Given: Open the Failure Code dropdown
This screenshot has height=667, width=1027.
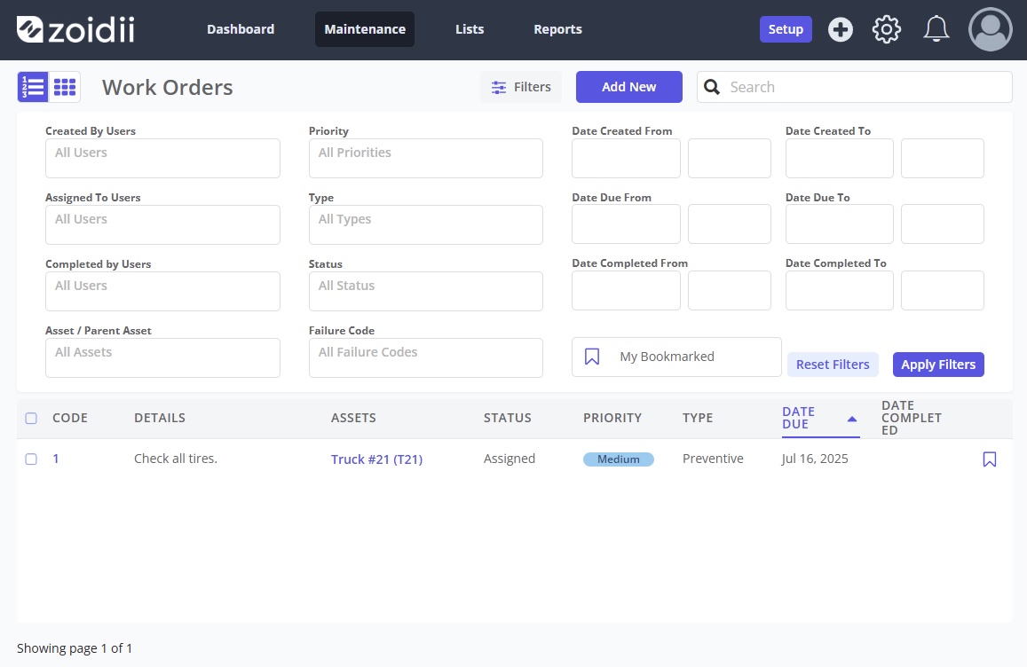Looking at the screenshot, I should 425,357.
